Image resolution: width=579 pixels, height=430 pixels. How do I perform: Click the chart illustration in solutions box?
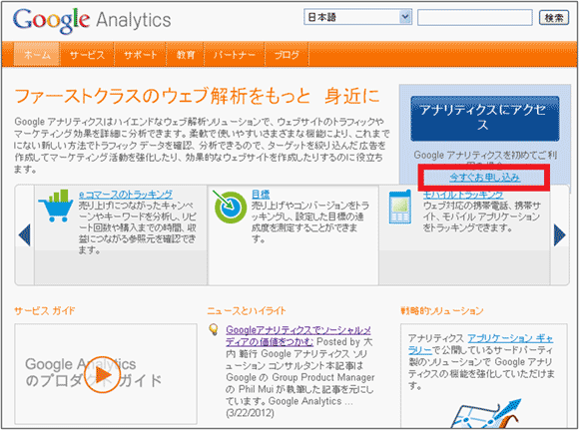(485, 414)
